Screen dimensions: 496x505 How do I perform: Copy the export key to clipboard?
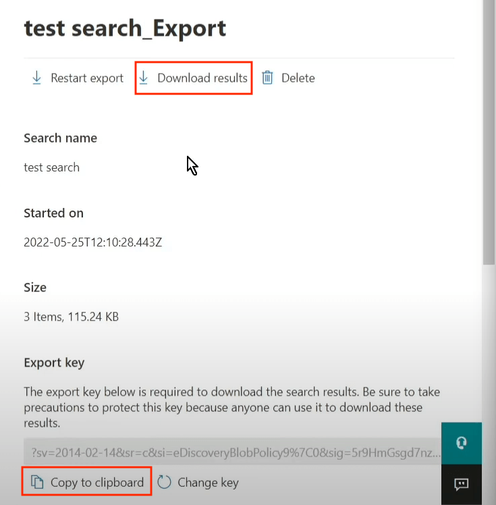(86, 483)
